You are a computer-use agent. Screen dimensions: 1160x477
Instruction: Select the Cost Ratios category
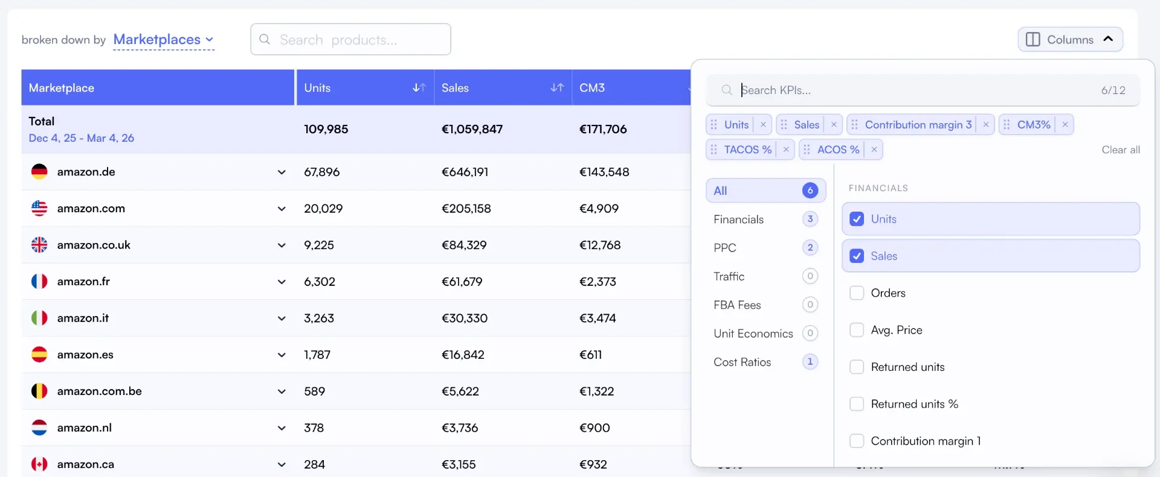tap(765, 362)
